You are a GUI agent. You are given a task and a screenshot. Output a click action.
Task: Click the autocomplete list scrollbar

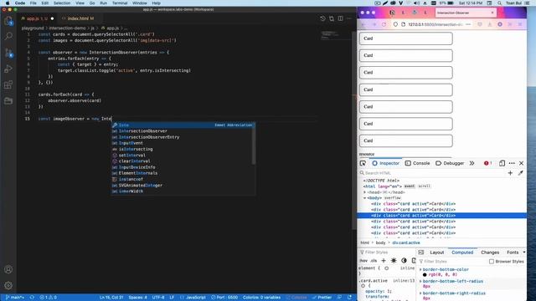254,145
